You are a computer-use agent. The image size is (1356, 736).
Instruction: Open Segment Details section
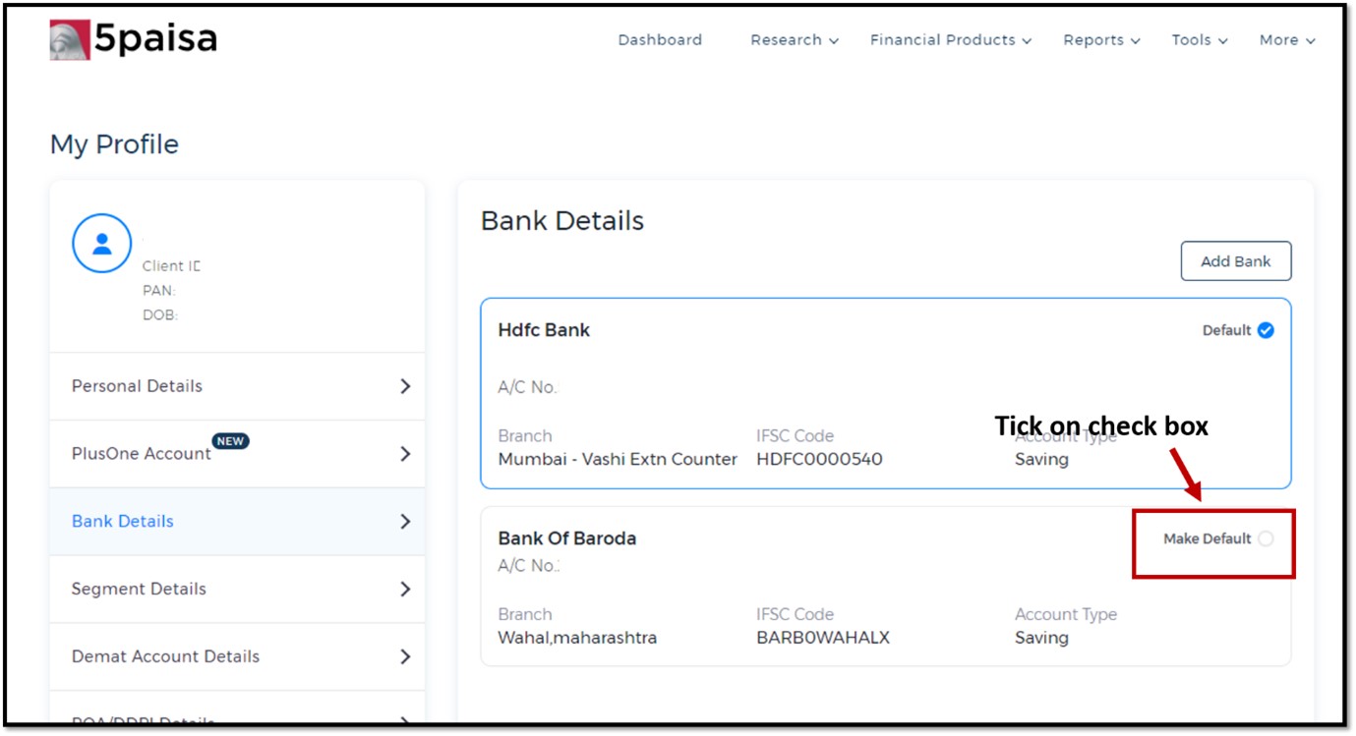coord(237,590)
